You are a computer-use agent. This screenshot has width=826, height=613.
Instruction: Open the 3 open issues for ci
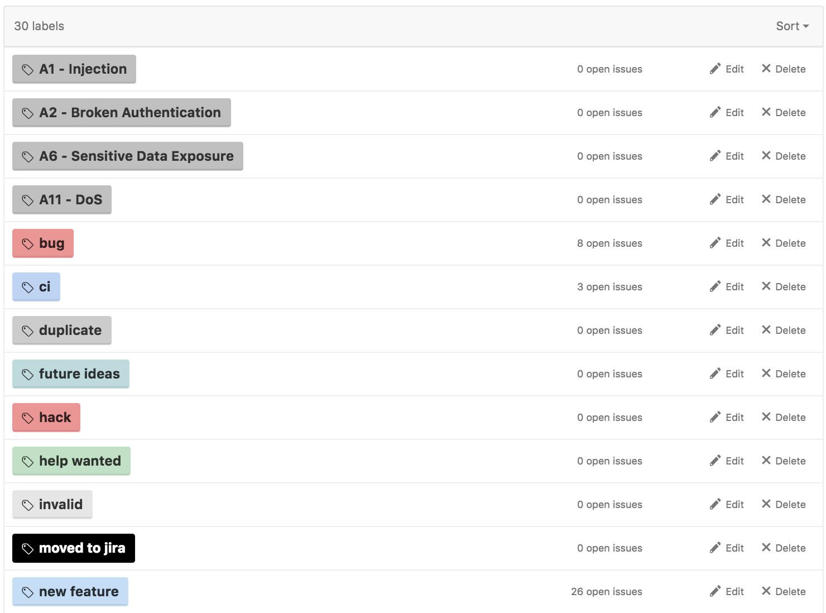tap(609, 287)
